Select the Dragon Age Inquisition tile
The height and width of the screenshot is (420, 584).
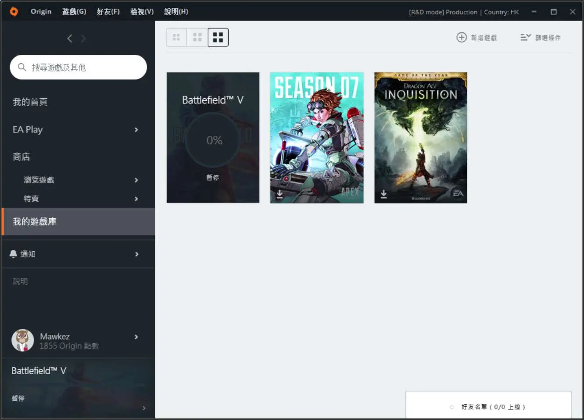(x=421, y=138)
